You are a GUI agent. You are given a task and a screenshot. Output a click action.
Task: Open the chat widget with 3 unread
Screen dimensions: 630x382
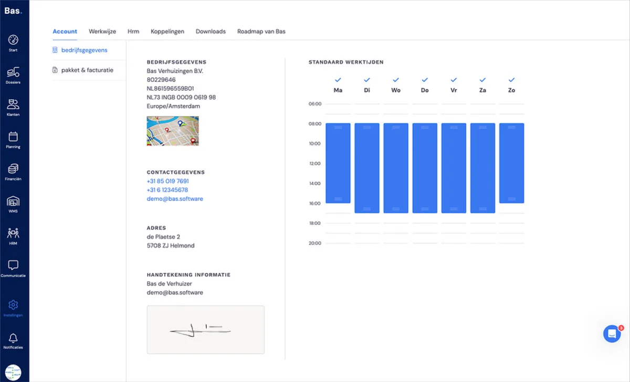[x=612, y=334]
